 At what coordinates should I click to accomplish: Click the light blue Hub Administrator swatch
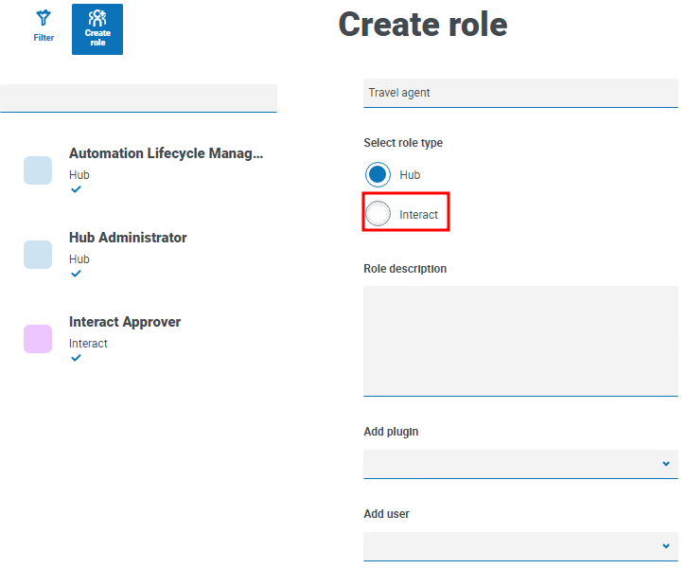tap(38, 255)
